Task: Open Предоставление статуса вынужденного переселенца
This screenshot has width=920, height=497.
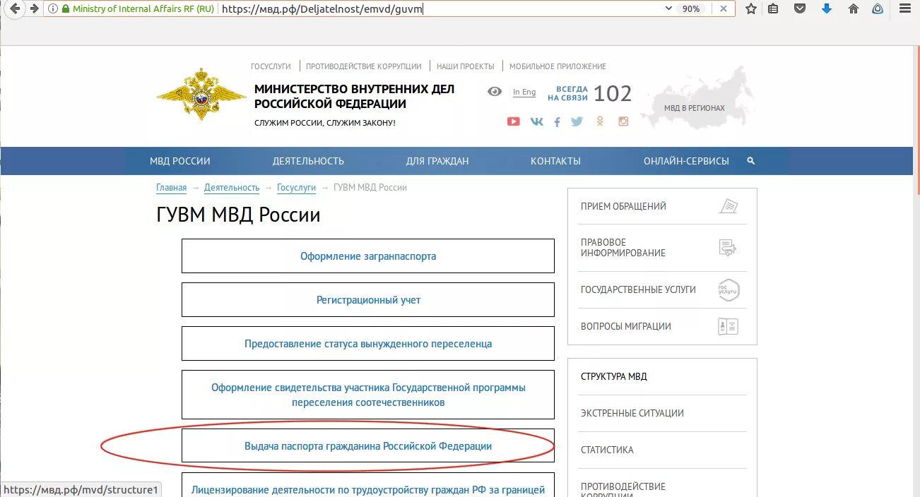Action: tap(368, 344)
